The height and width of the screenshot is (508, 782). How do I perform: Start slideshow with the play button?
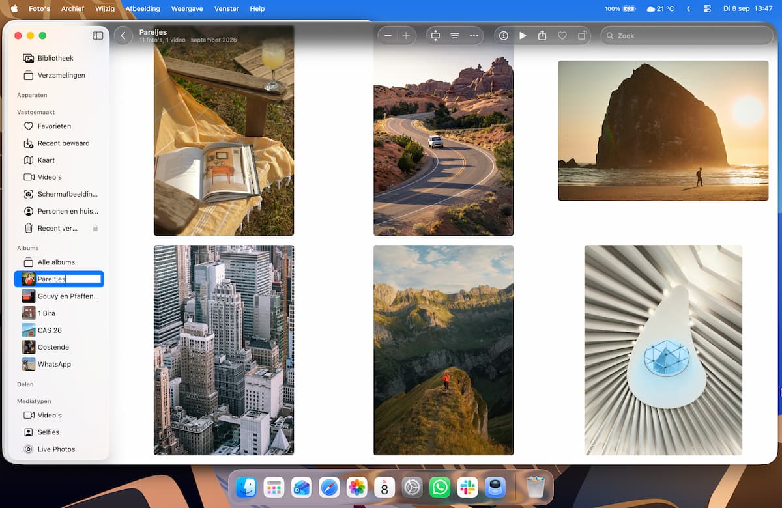pos(523,36)
